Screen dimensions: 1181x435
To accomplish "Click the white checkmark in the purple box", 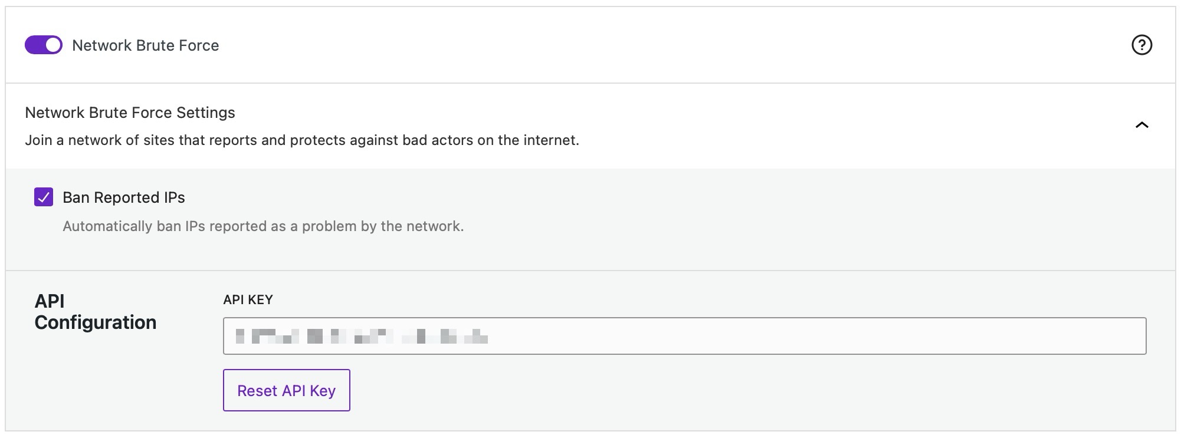I will 44,197.
